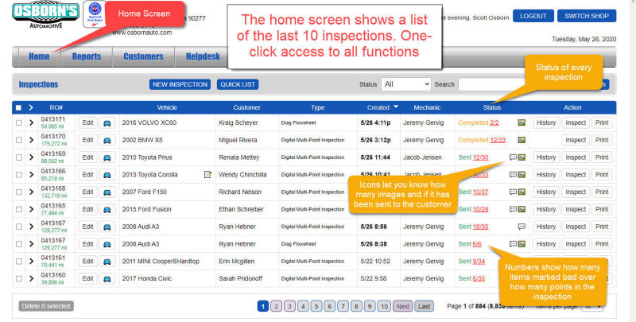This screenshot has width=636, height=322.
Task: Click Inspect for 2002 BMW X5
Action: 576,140
